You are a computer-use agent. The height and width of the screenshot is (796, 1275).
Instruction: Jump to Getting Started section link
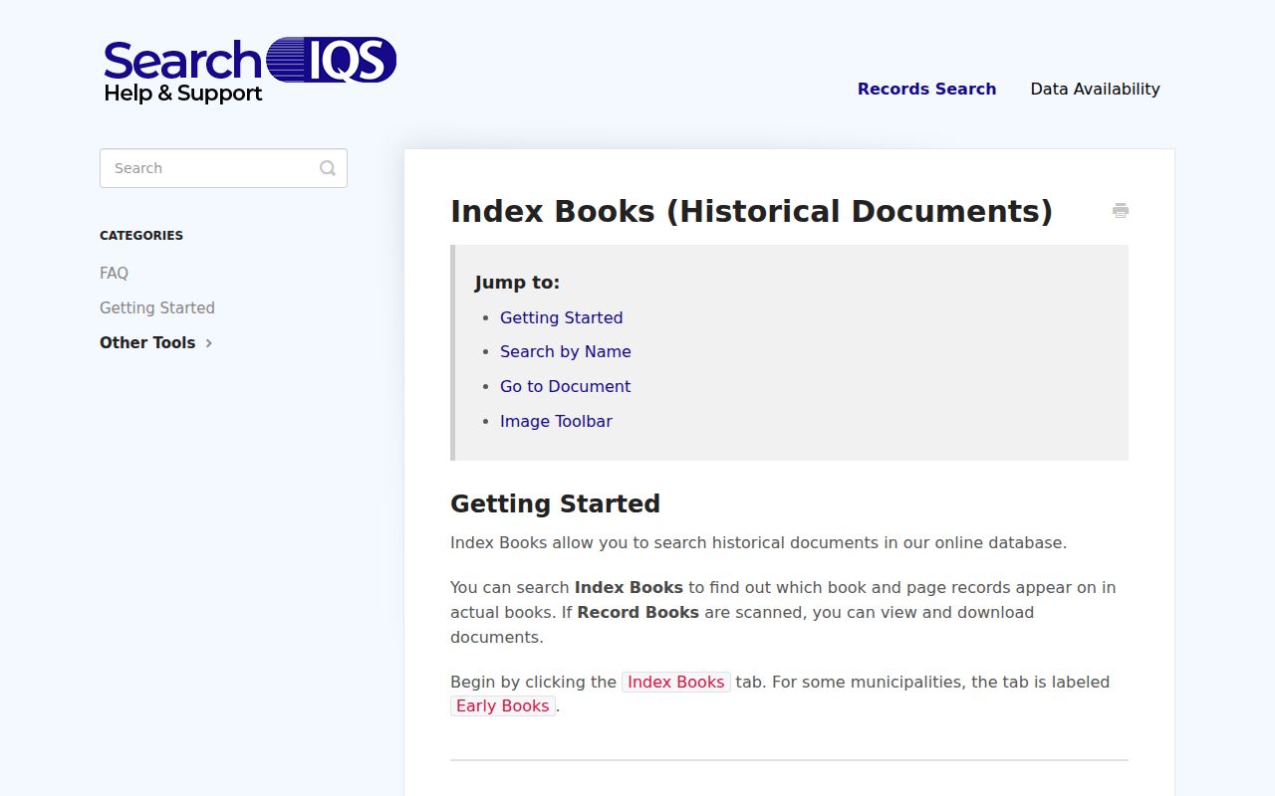click(x=561, y=317)
